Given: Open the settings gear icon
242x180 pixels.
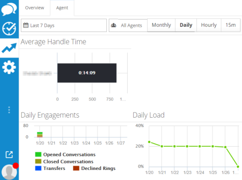Looking at the screenshot, I should tap(9, 67).
